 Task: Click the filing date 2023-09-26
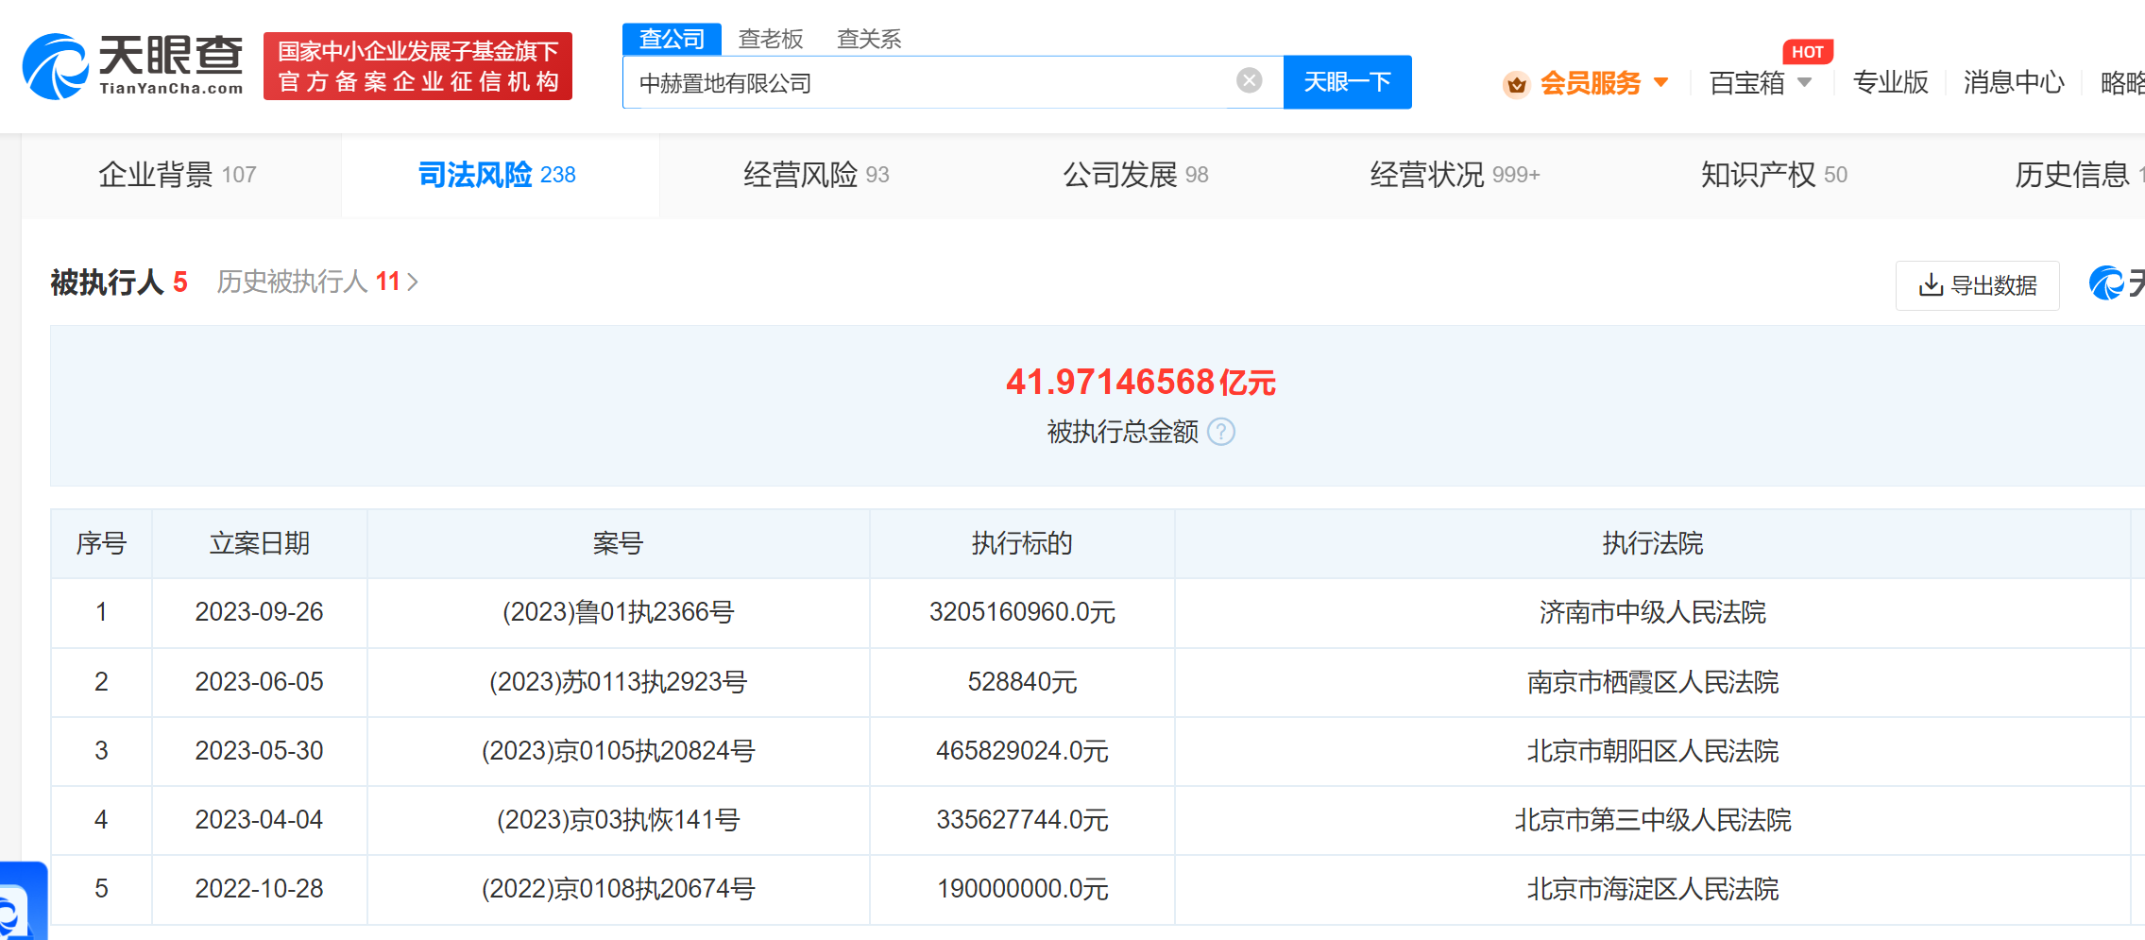pyautogui.click(x=259, y=612)
